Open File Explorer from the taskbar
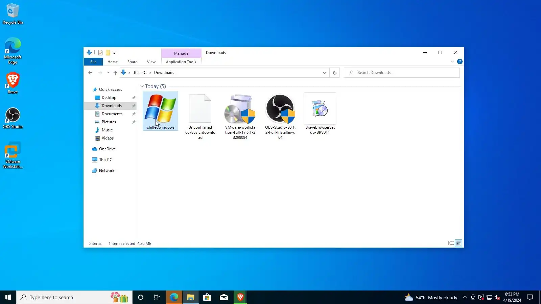Viewport: 541px width, 304px height. tap(191, 297)
